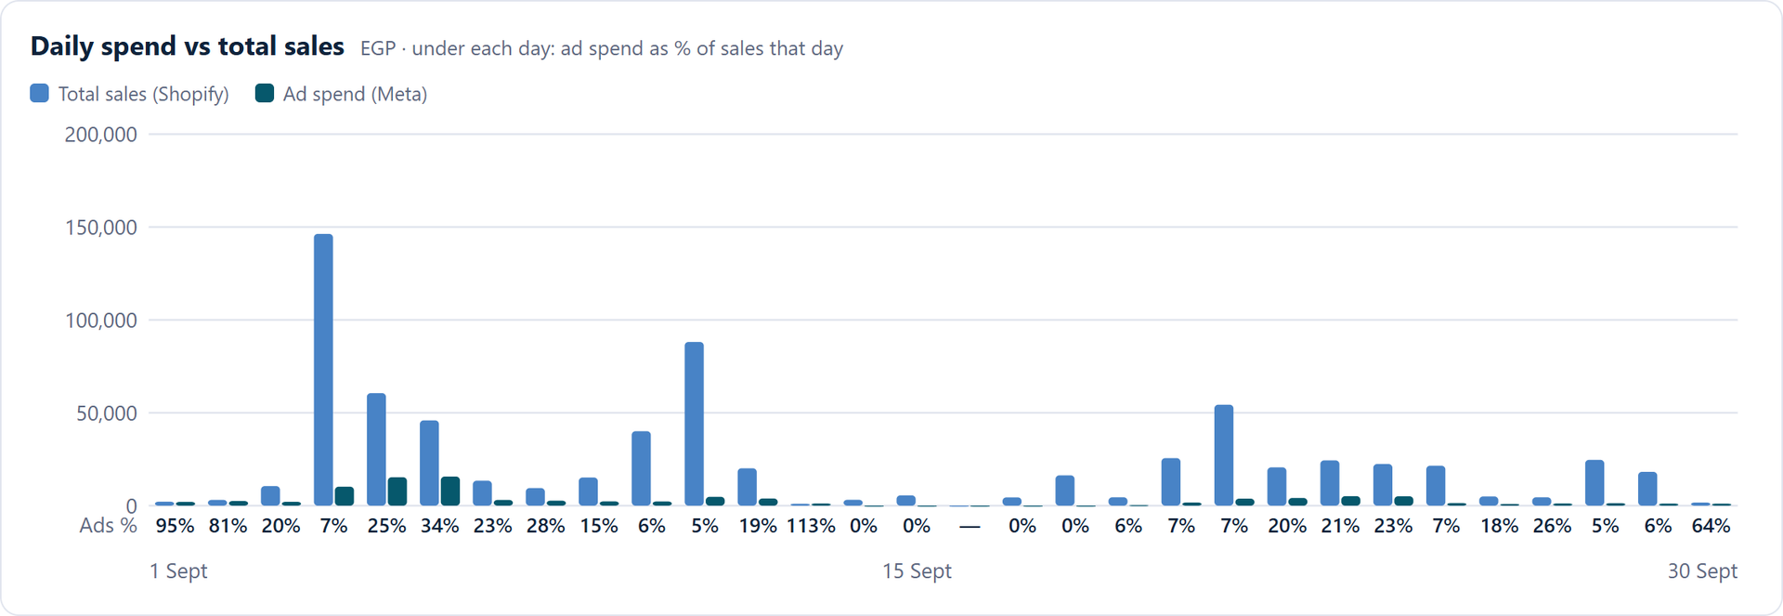The image size is (1783, 616).
Task: Click the 64% ads percentage label
Action: [x=1711, y=526]
